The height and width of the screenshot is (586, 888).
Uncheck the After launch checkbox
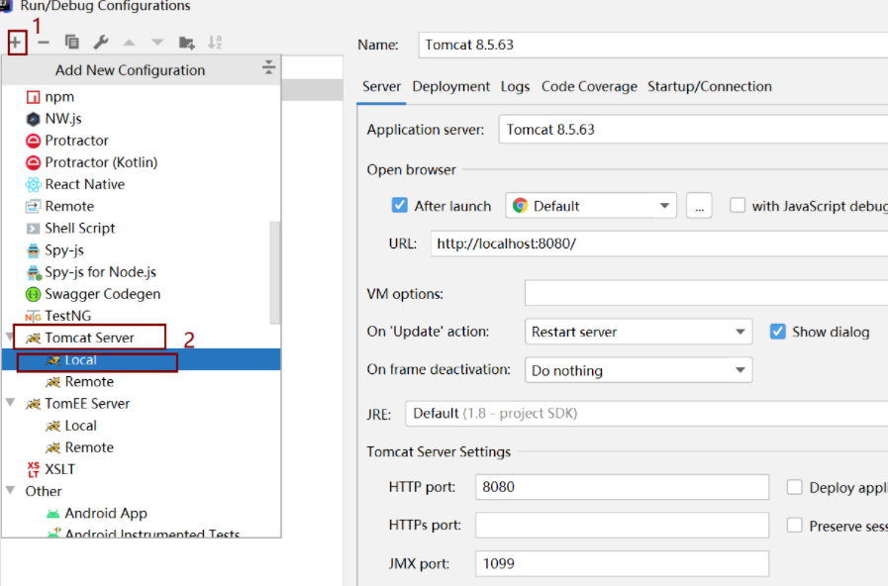400,206
